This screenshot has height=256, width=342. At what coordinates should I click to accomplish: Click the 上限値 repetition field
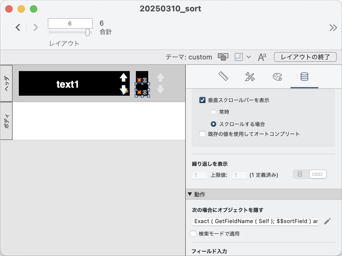pos(240,175)
